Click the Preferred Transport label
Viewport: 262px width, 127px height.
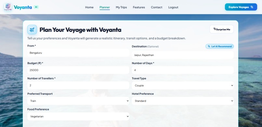pyautogui.click(x=40, y=94)
